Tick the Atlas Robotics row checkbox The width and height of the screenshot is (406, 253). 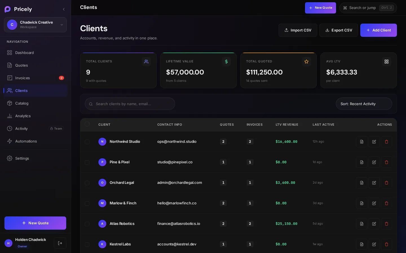pyautogui.click(x=87, y=224)
